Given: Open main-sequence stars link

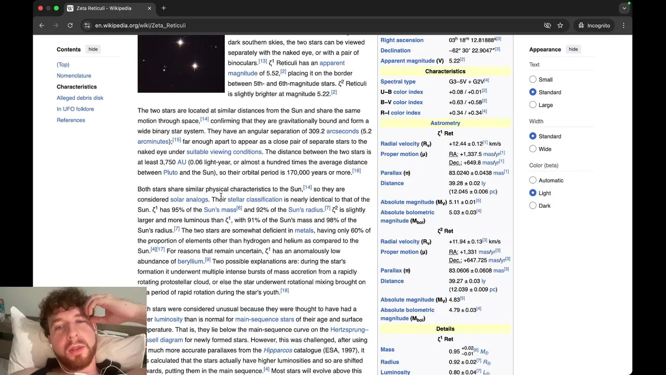Looking at the screenshot, I should [264, 319].
